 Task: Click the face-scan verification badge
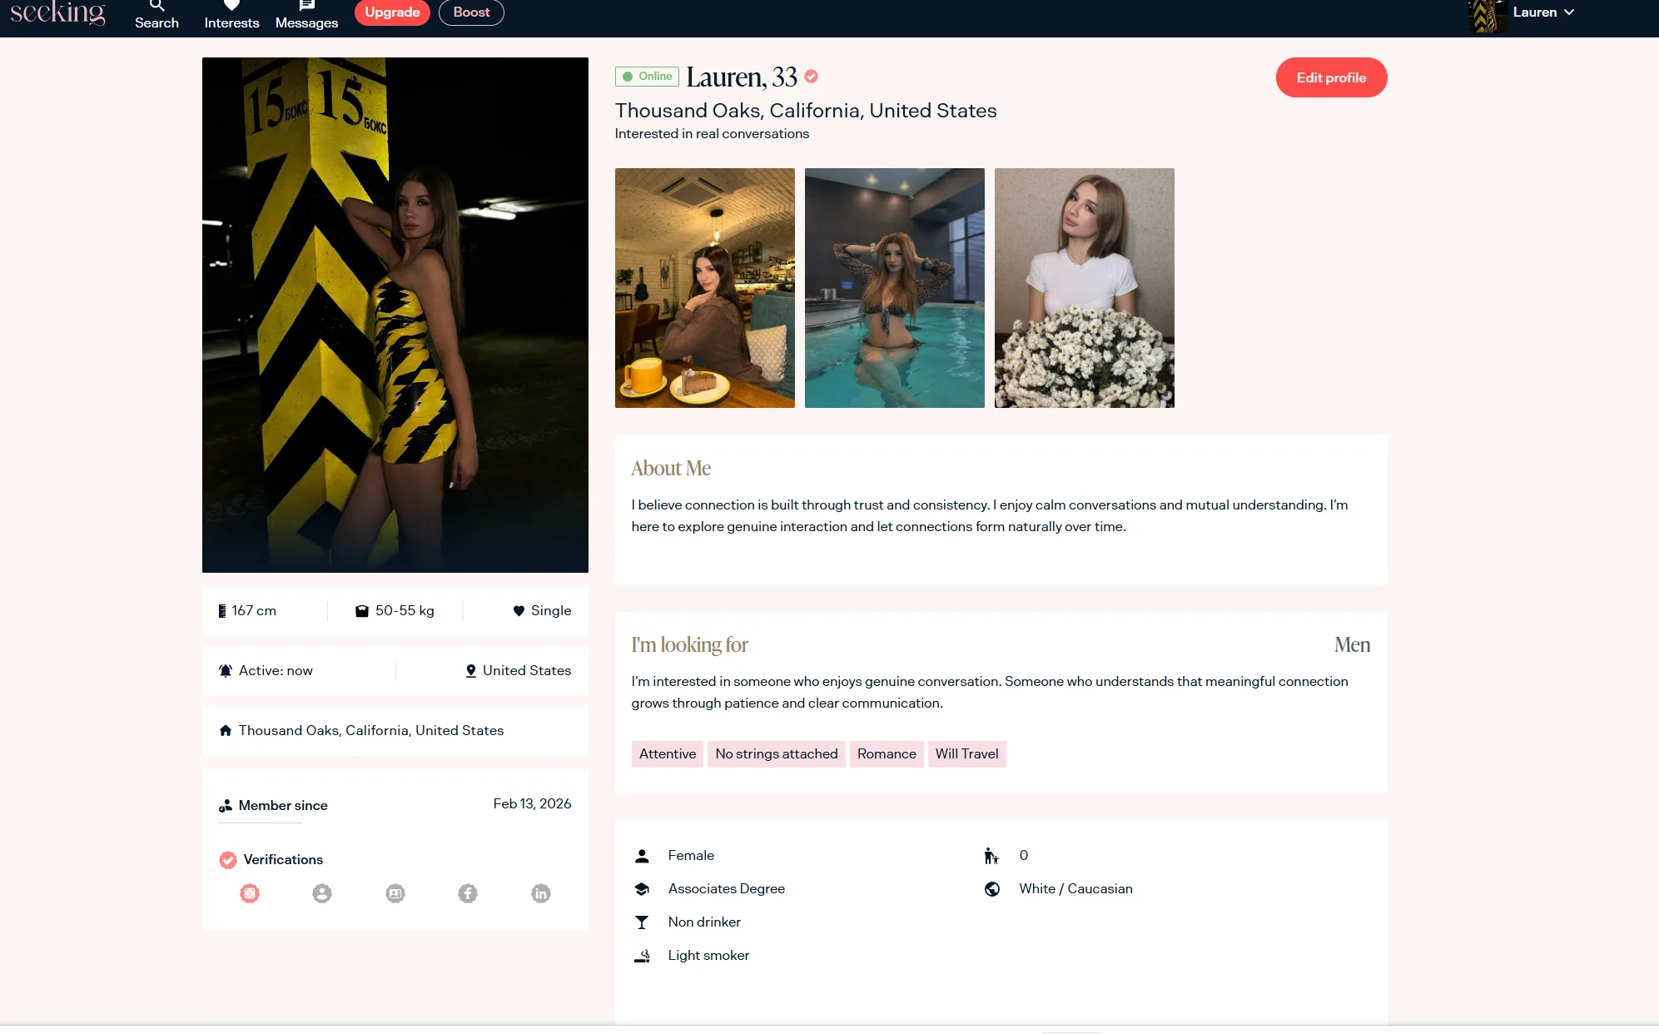click(250, 893)
